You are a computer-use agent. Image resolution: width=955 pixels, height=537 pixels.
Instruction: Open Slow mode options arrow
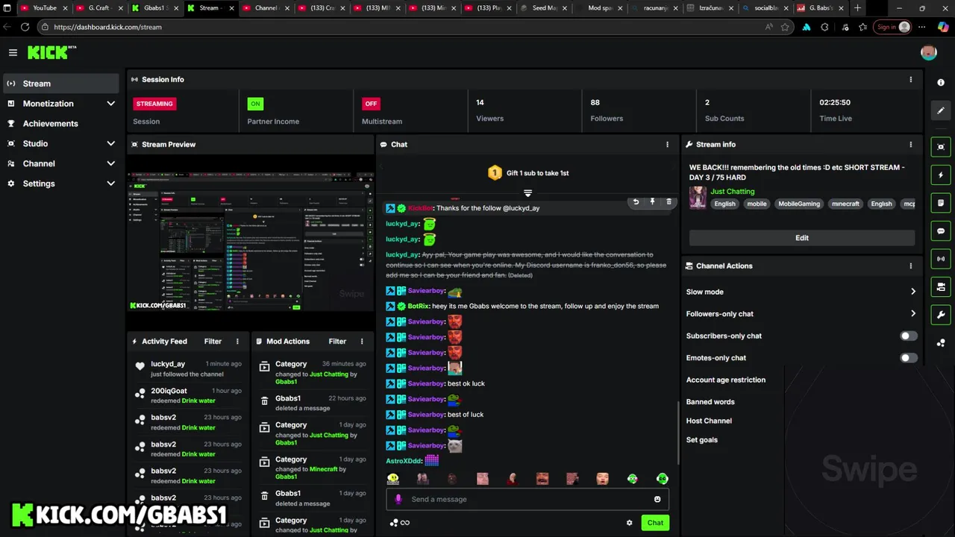click(x=912, y=292)
